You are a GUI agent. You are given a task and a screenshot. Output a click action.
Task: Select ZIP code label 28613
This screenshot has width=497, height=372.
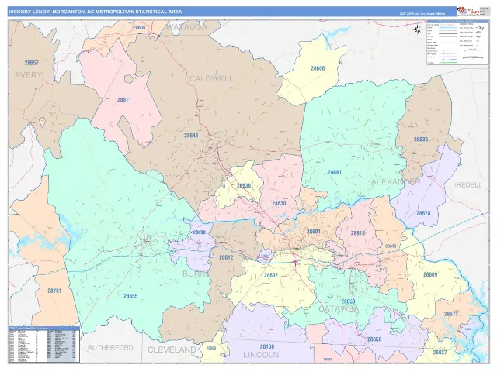357,233
